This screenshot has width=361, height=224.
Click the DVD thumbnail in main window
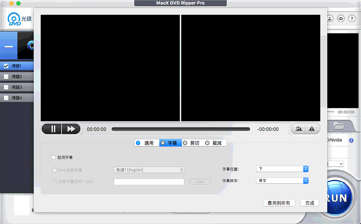pos(25,45)
